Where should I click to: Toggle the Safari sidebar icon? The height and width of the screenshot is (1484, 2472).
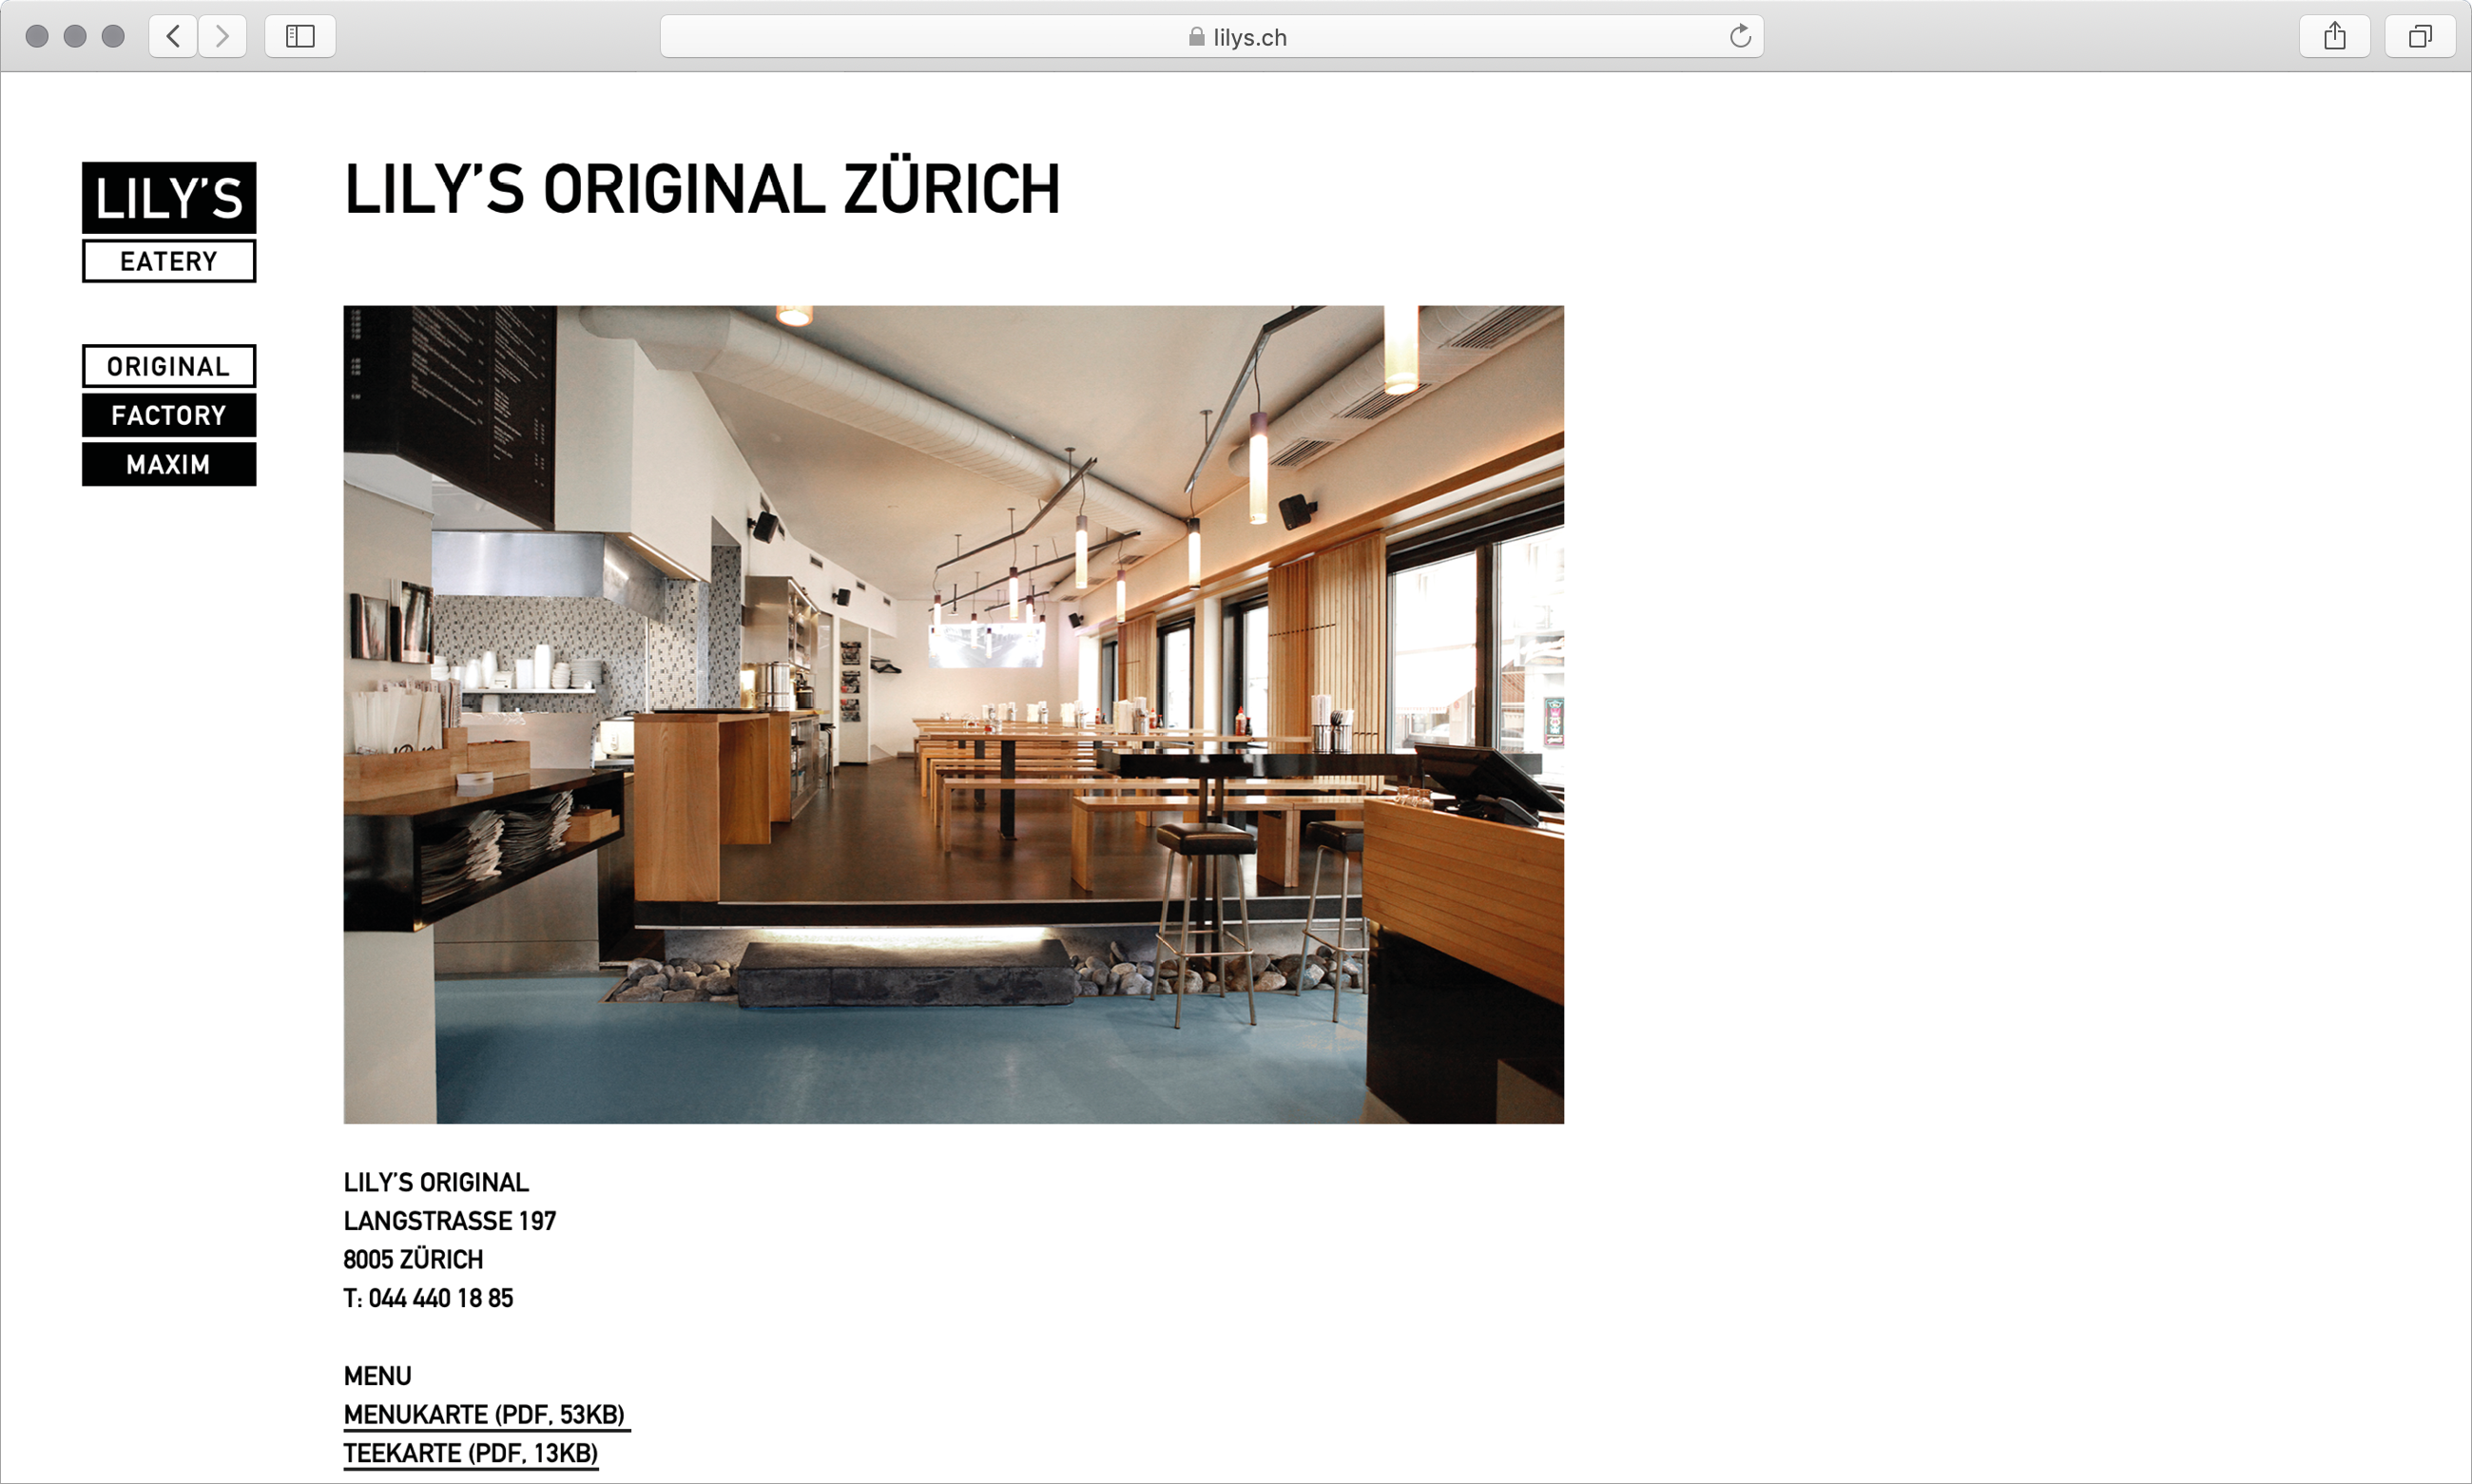point(300,37)
